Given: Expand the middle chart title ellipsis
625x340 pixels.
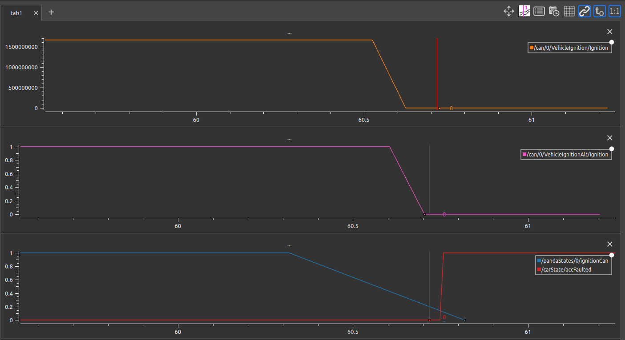Looking at the screenshot, I should coord(289,138).
